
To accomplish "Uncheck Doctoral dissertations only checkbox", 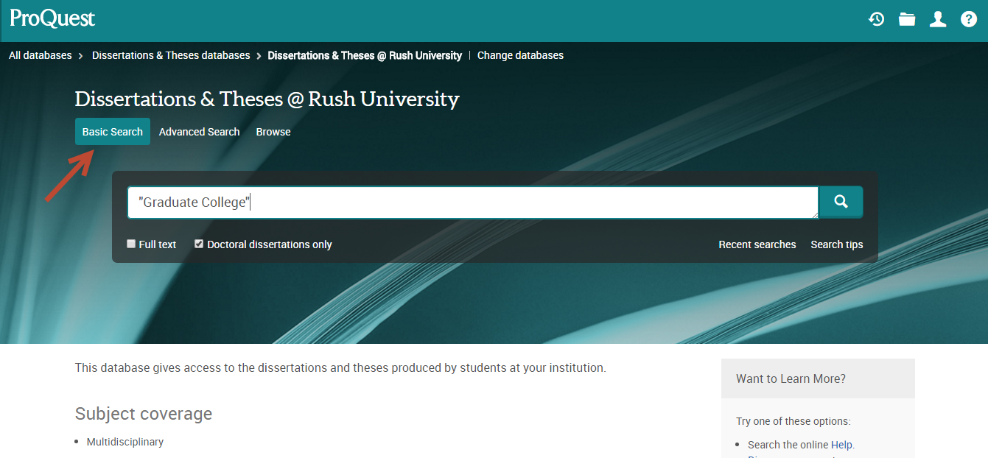I will pyautogui.click(x=199, y=244).
